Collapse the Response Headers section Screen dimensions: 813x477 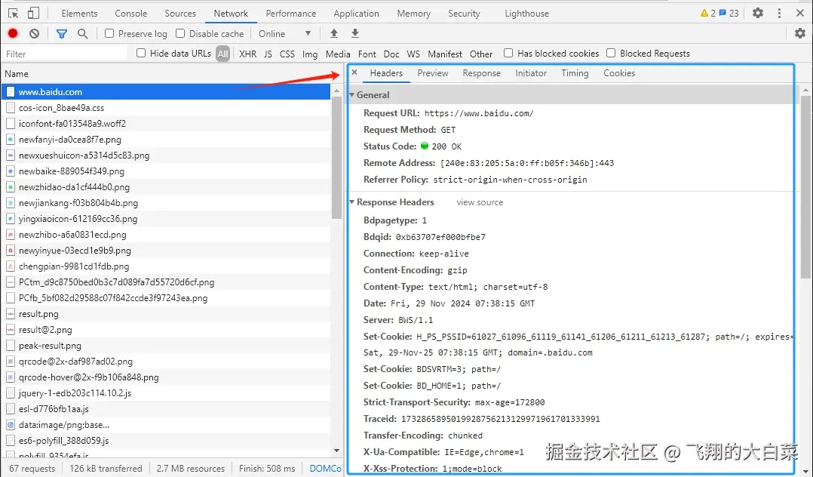pos(352,202)
